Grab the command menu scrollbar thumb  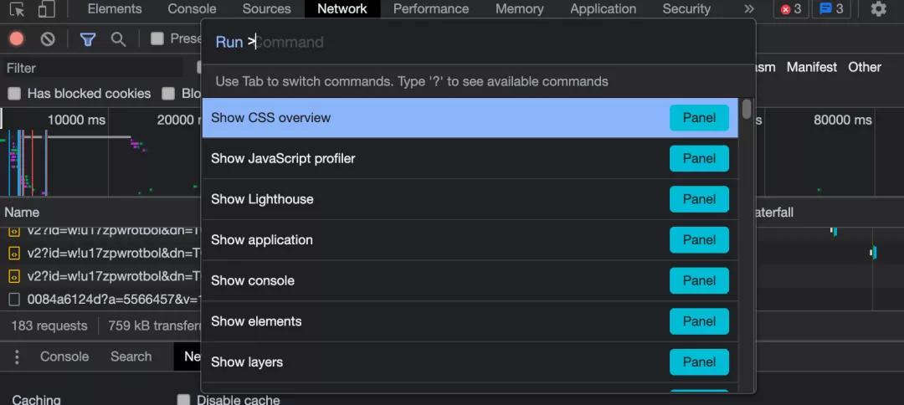click(747, 109)
